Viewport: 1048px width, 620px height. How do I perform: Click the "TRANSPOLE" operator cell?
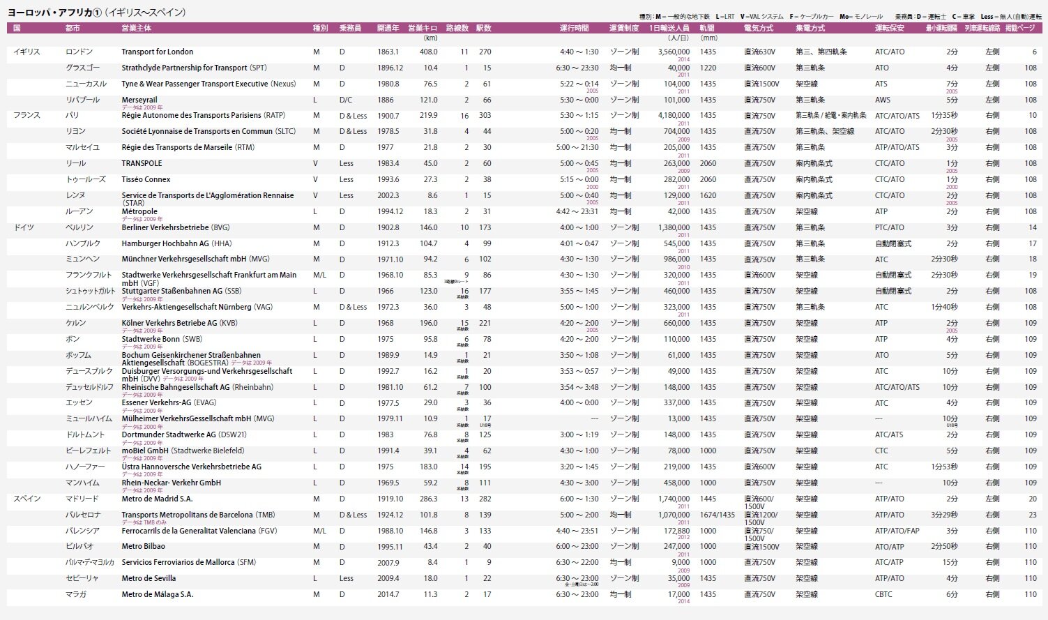pos(142,164)
